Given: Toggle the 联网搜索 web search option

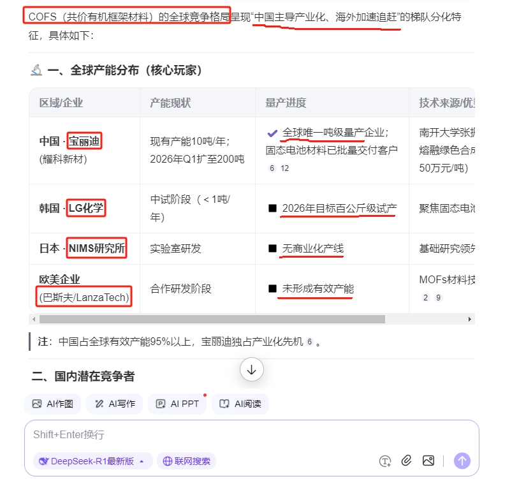Looking at the screenshot, I should (187, 461).
